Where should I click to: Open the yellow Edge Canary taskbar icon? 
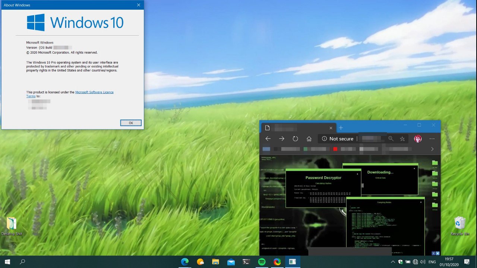pyautogui.click(x=200, y=262)
